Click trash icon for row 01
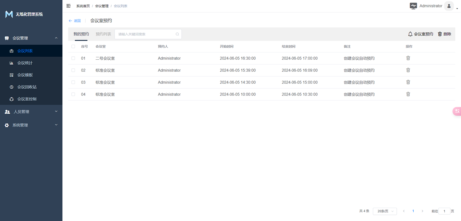This screenshot has width=461, height=221. [408, 58]
